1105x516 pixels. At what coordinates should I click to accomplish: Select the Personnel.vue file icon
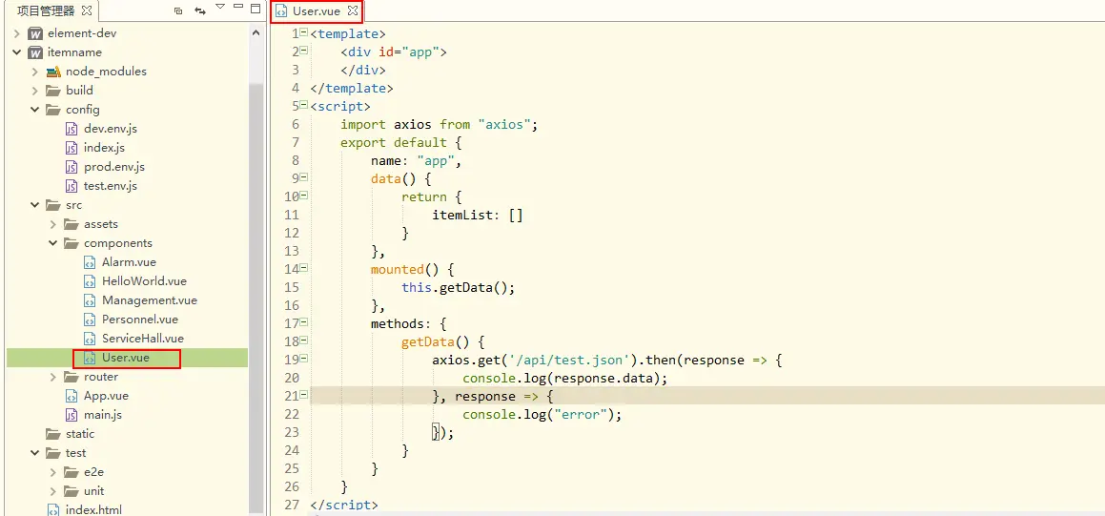tap(90, 320)
